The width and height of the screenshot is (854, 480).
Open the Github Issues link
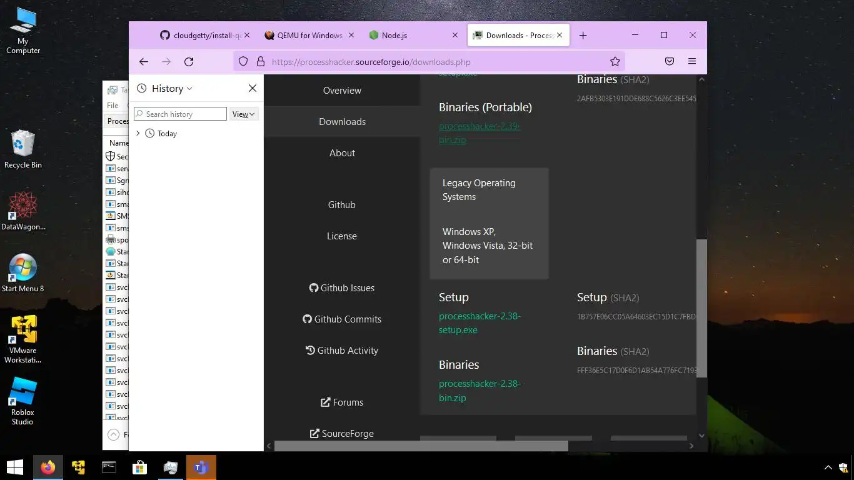[x=342, y=287]
